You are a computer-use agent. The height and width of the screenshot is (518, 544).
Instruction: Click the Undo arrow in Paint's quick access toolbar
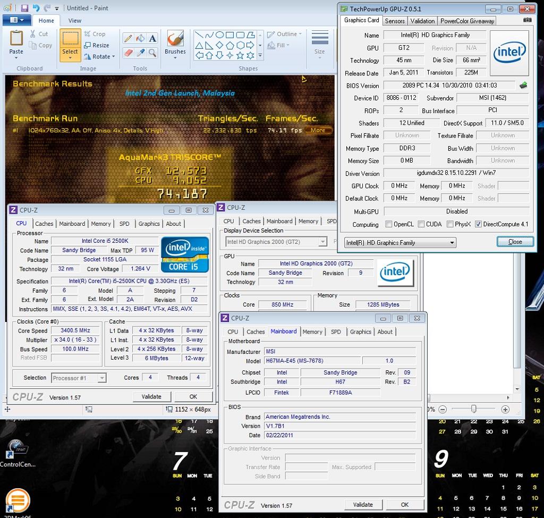tap(36, 7)
